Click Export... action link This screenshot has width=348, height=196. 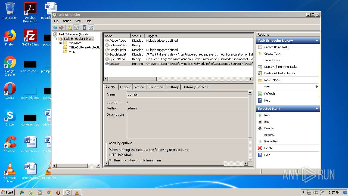coord(270,135)
